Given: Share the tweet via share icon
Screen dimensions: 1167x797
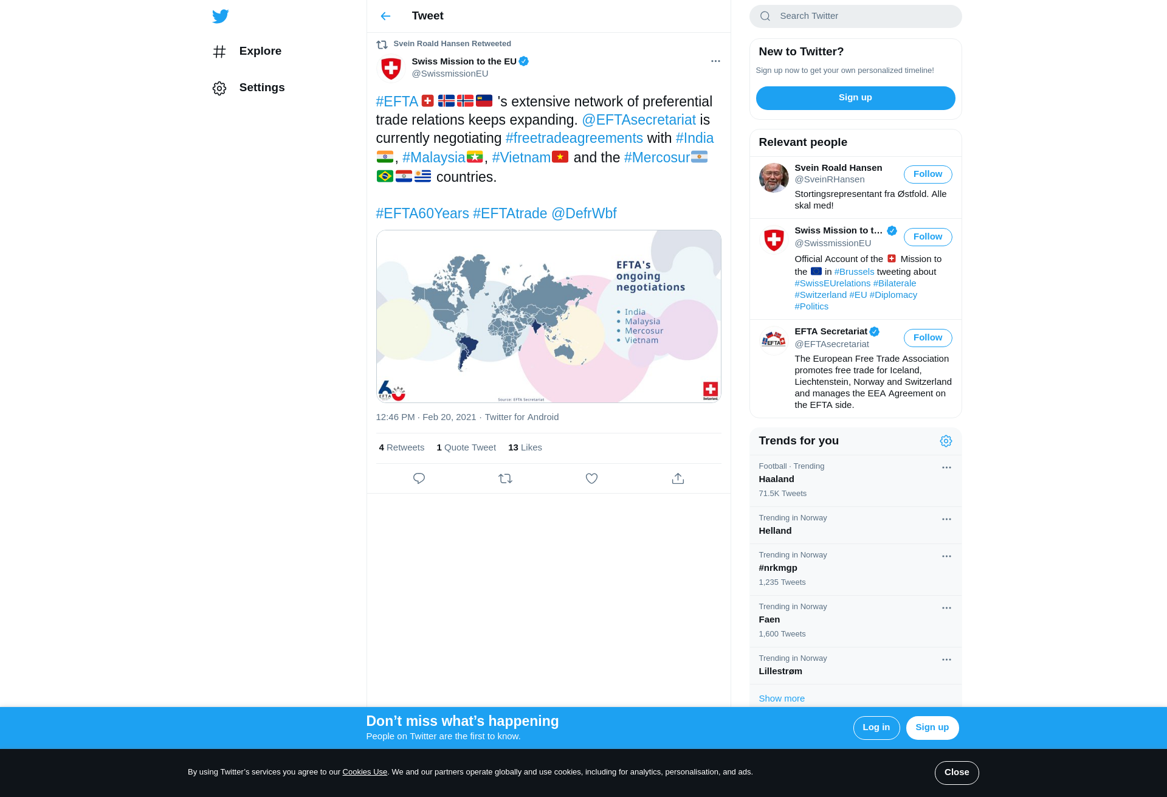Looking at the screenshot, I should [678, 478].
